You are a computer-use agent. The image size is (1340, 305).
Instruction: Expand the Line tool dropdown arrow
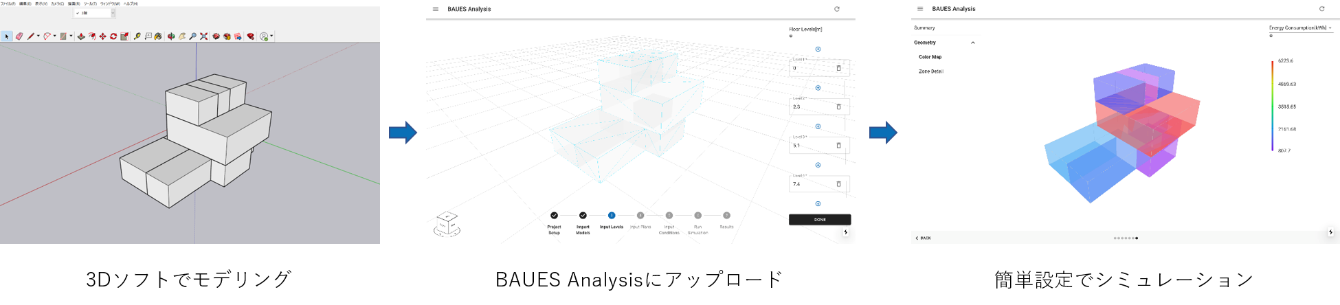[38, 36]
